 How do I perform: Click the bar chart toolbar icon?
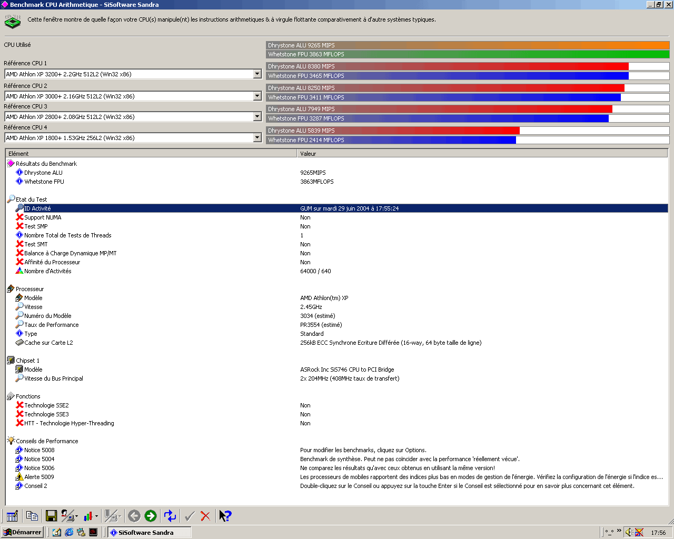pos(88,516)
